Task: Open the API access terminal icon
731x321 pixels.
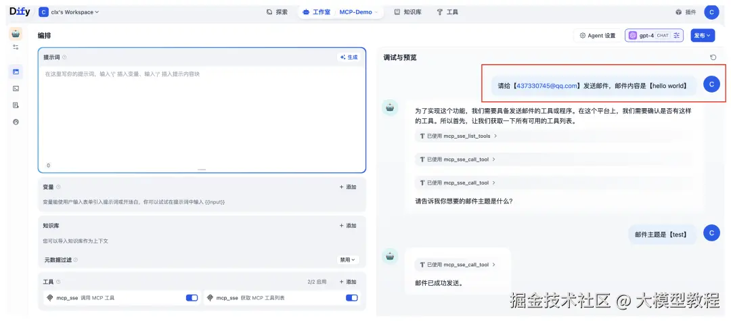Action: 16,89
